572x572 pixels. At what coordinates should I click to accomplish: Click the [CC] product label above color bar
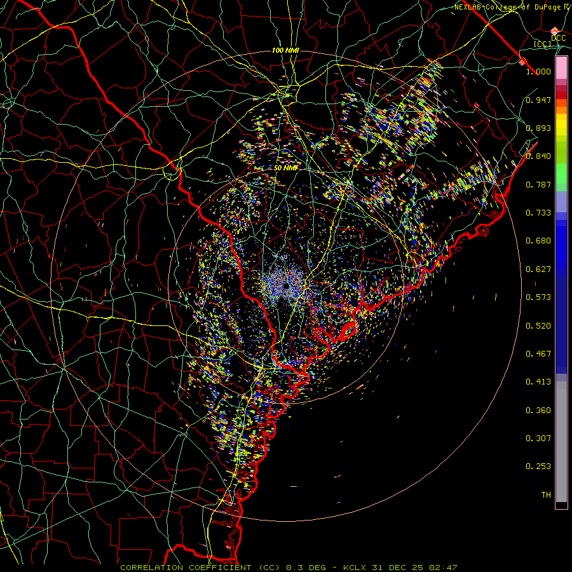pyautogui.click(x=542, y=44)
